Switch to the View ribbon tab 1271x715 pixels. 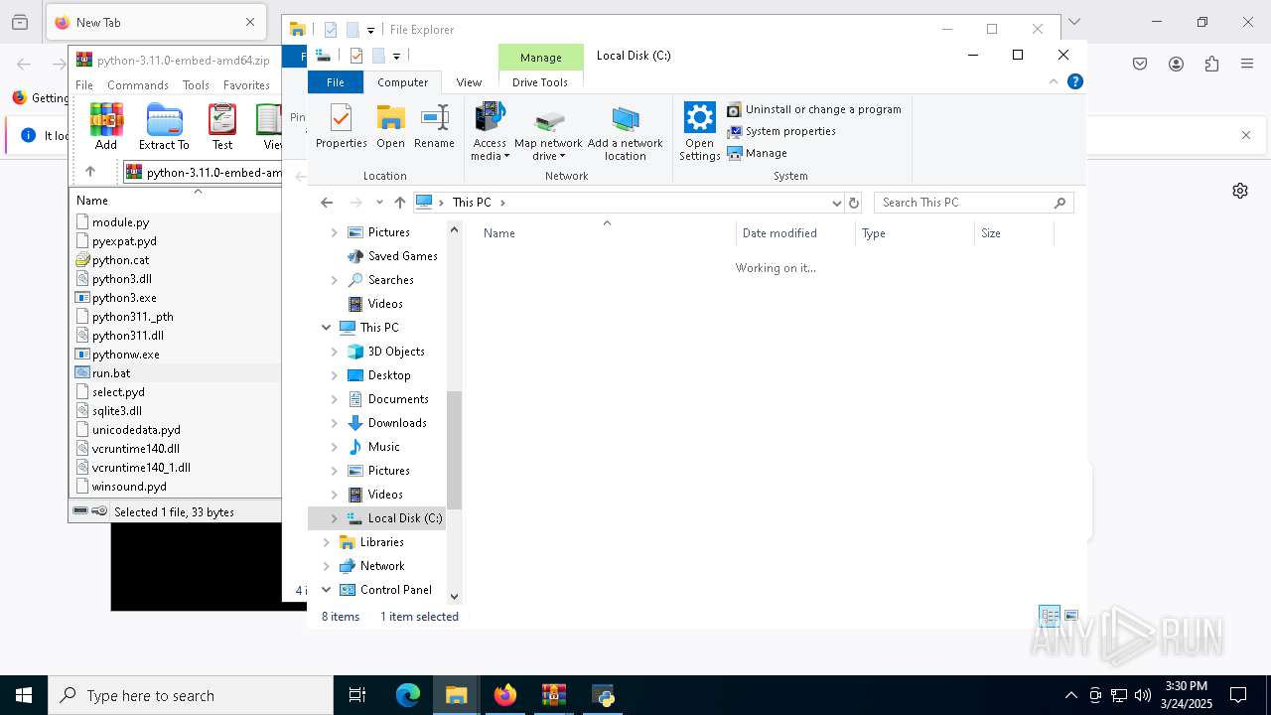469,82
